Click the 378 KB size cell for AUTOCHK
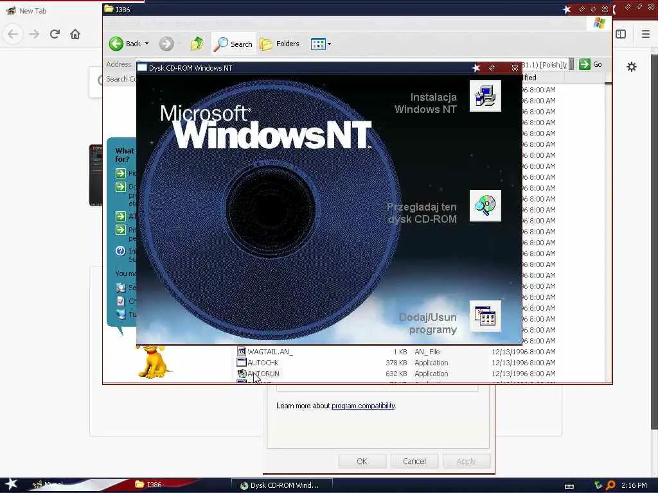This screenshot has width=658, height=493. tap(396, 363)
